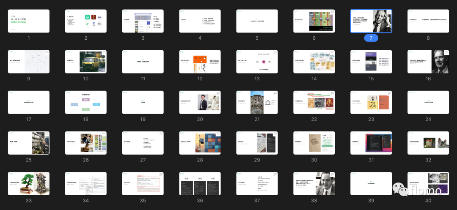The height and width of the screenshot is (210, 457).
Task: Select slide 33 with Lego bonsai tree
Action: (x=29, y=183)
